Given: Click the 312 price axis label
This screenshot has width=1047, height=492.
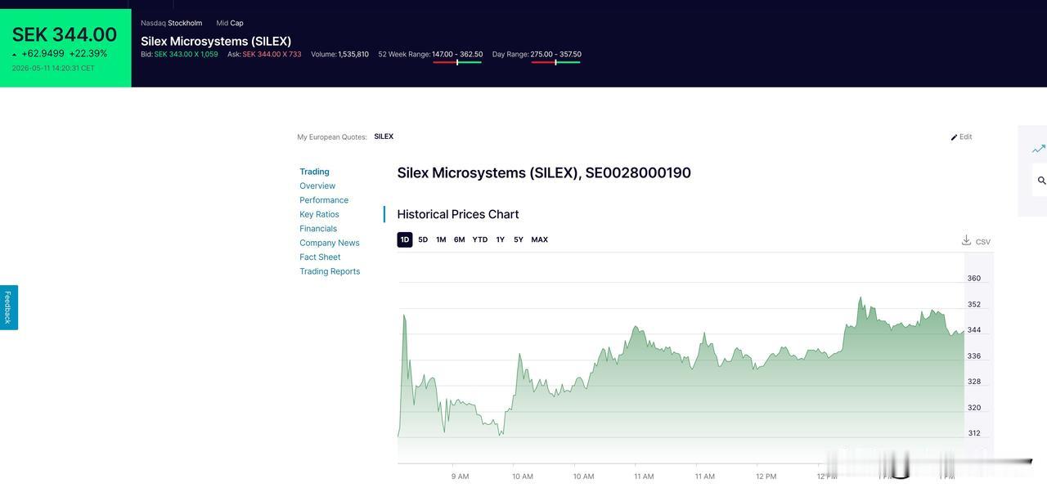Looking at the screenshot, I should tap(974, 433).
